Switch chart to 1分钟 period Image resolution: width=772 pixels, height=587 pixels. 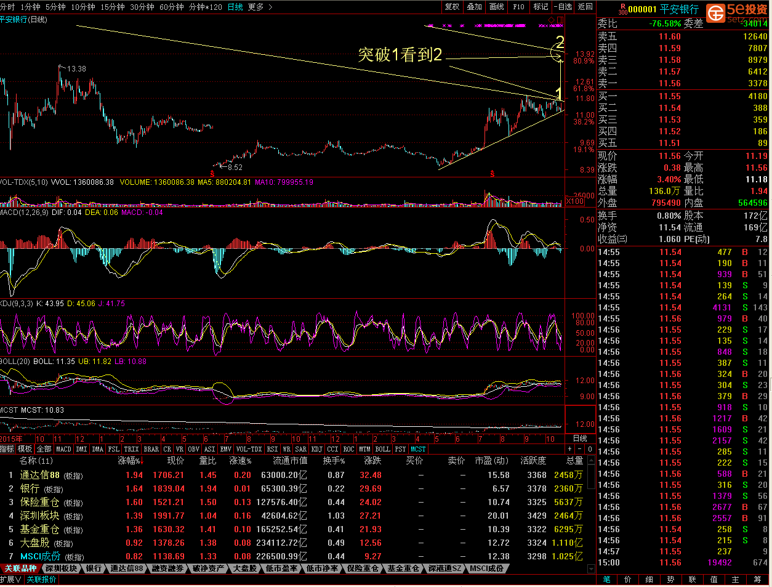pyautogui.click(x=30, y=7)
